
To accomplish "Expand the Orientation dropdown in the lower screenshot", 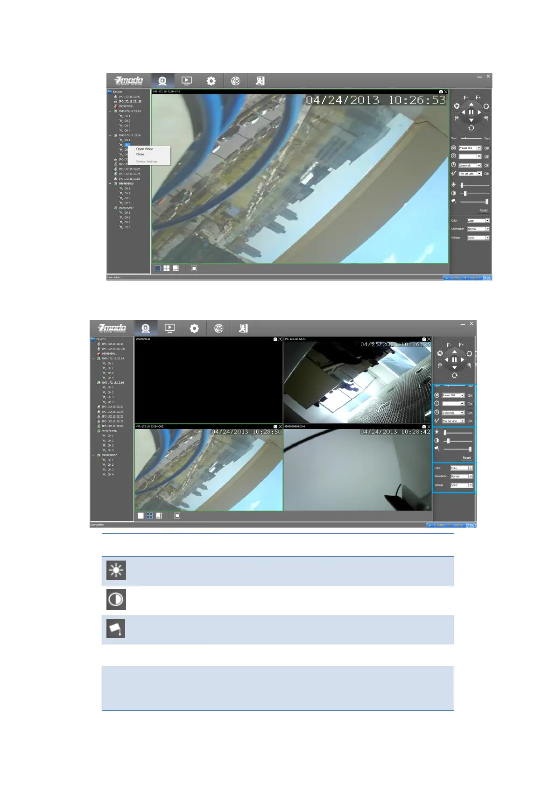I will coord(471,477).
